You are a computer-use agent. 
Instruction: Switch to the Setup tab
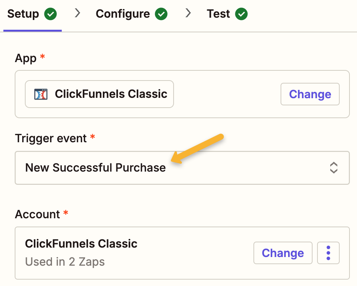pyautogui.click(x=23, y=14)
